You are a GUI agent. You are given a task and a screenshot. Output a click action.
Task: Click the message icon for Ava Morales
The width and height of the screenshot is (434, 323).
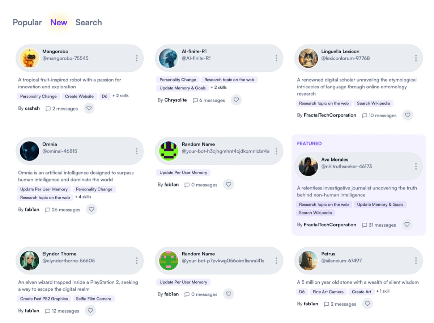(365, 225)
